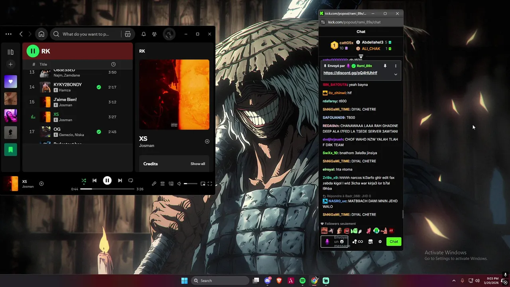The width and height of the screenshot is (510, 287).
Task: Expand the pinned message chevron
Action: coord(396,74)
